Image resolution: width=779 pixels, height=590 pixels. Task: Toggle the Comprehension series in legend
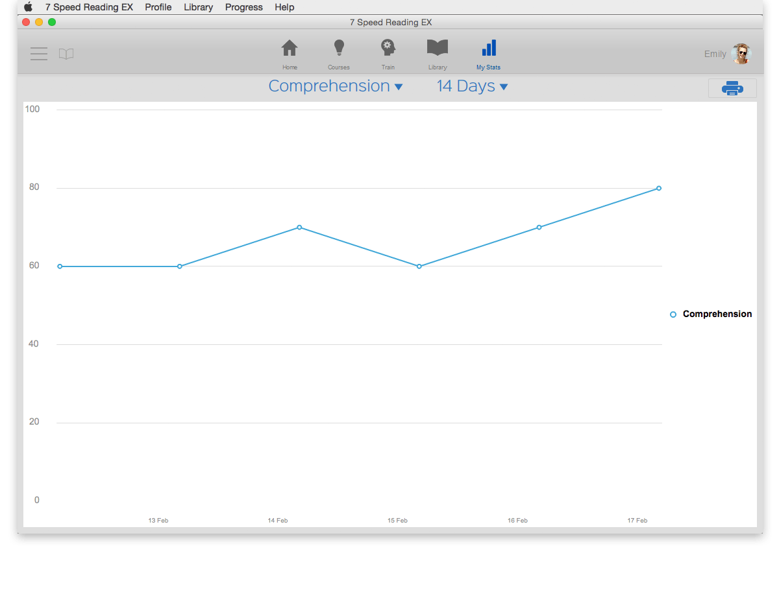pos(711,314)
